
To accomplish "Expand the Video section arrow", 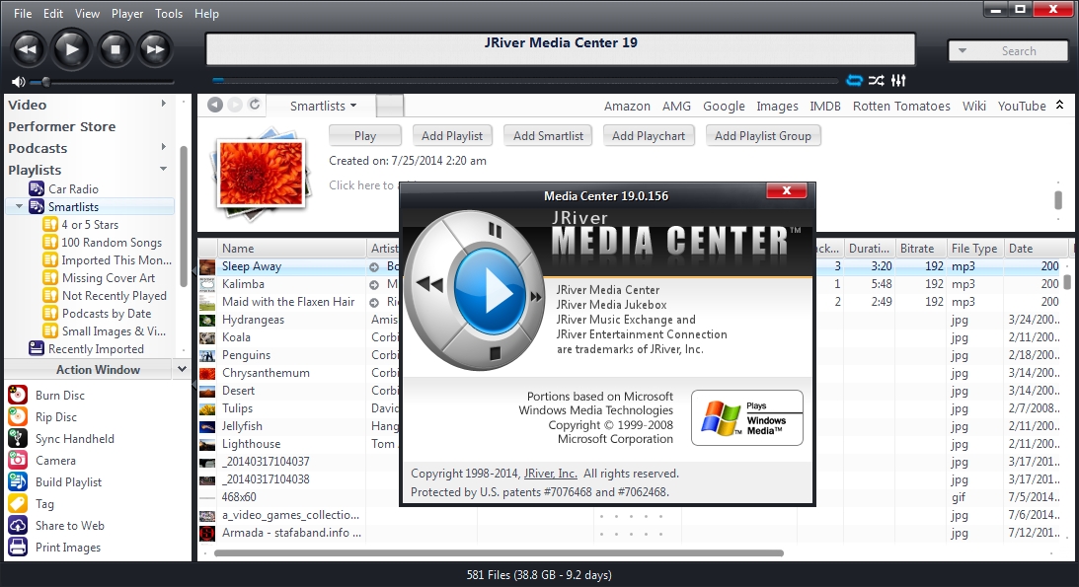I will point(163,104).
